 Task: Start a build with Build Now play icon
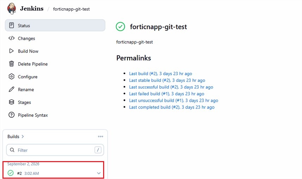(12, 51)
